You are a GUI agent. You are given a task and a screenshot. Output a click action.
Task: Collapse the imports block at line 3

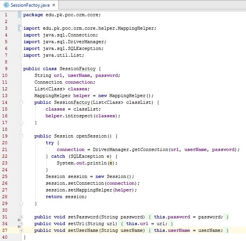21,28
